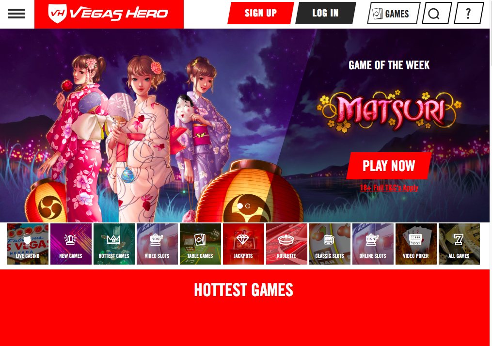This screenshot has width=492, height=346.
Task: Open the Roulette wheel tile
Action: click(287, 244)
